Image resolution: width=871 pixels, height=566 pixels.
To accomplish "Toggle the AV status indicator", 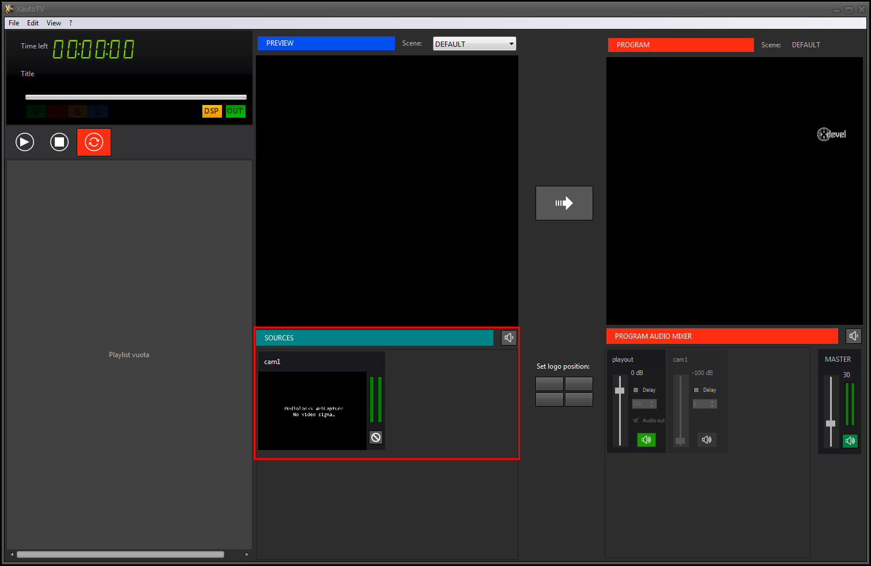I will pyautogui.click(x=56, y=111).
